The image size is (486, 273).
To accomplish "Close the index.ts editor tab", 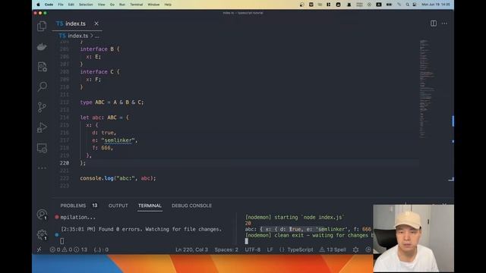I will coord(96,24).
